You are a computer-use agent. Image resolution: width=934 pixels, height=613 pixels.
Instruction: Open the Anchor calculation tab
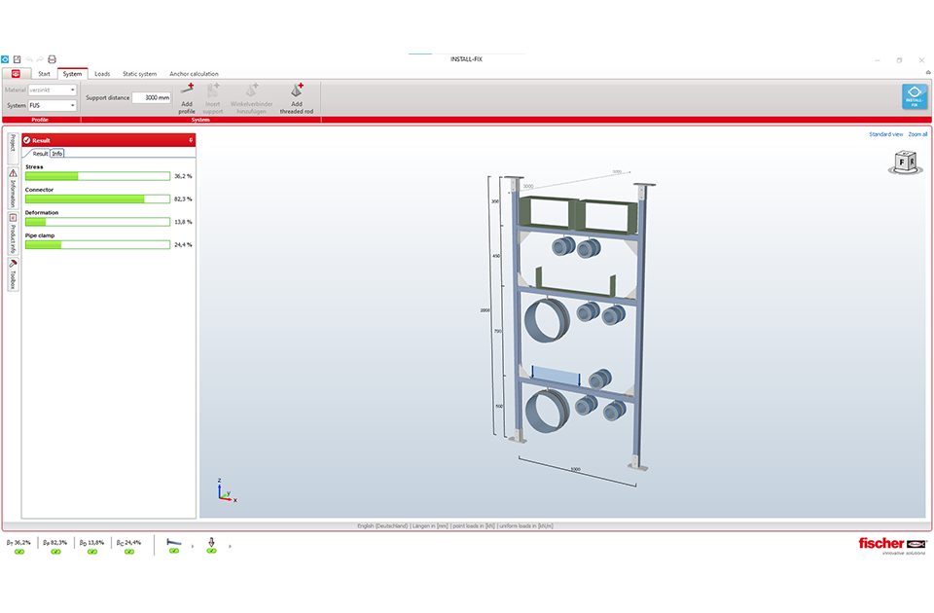pos(194,74)
